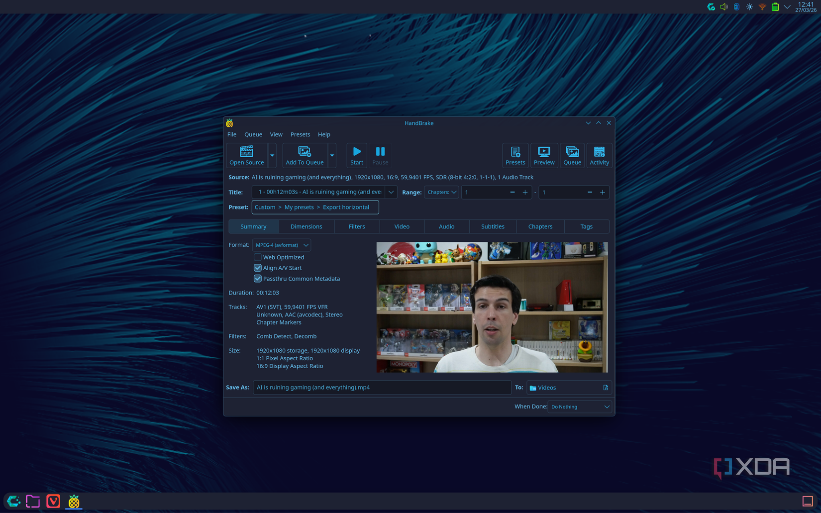Open the Activity log icon
This screenshot has width=821, height=513.
tap(599, 152)
